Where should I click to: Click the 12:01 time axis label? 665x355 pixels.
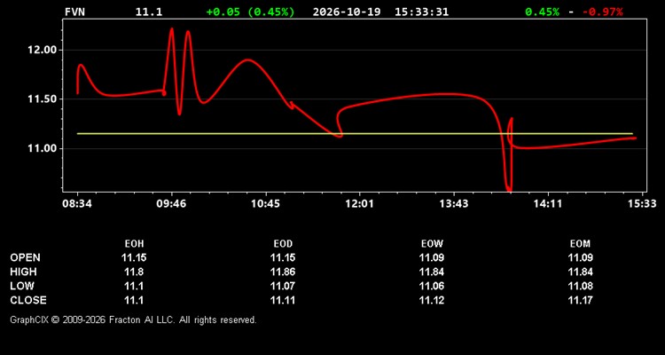click(360, 204)
